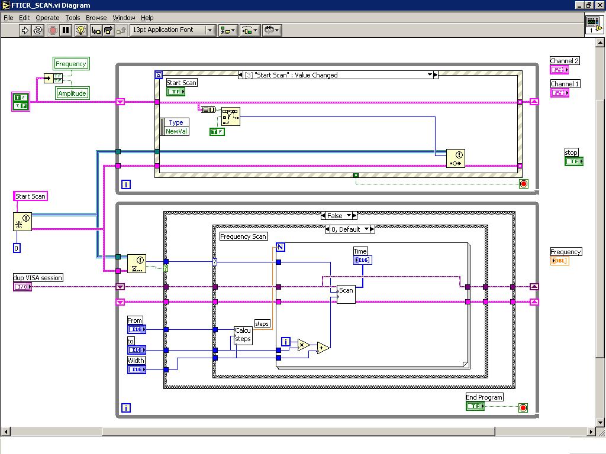
Task: Toggle the Start Scan boolean terminal
Action: pos(175,92)
